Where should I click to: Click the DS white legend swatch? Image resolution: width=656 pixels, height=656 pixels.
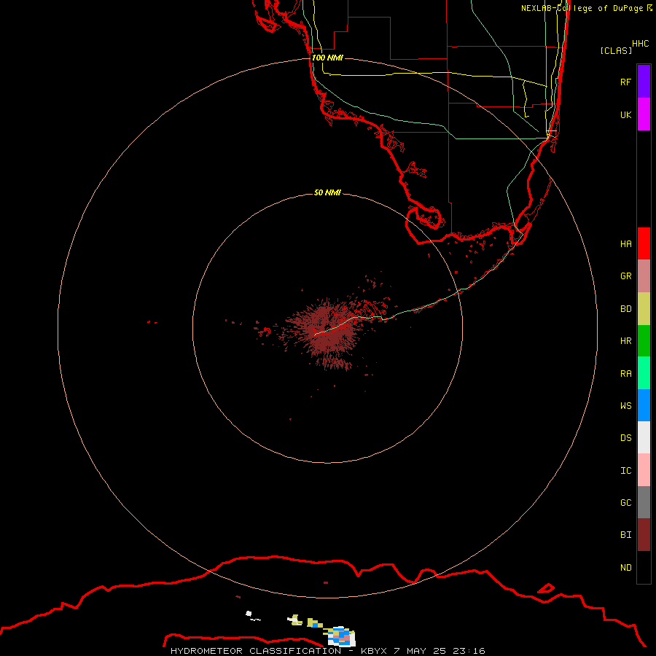pyautogui.click(x=644, y=437)
